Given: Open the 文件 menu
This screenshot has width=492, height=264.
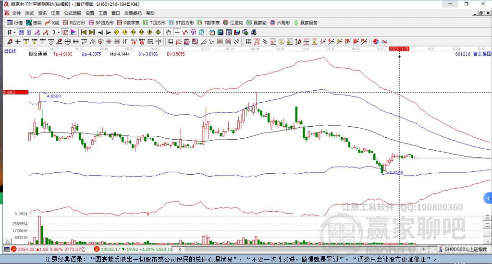Looking at the screenshot, I should tap(16, 13).
